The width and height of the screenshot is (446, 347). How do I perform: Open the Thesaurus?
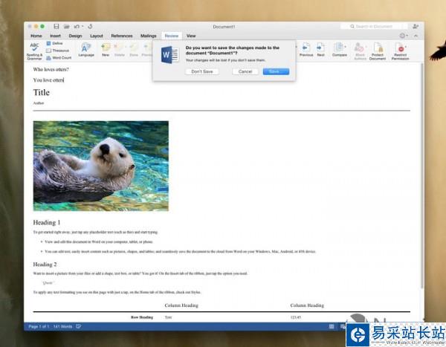(x=59, y=51)
